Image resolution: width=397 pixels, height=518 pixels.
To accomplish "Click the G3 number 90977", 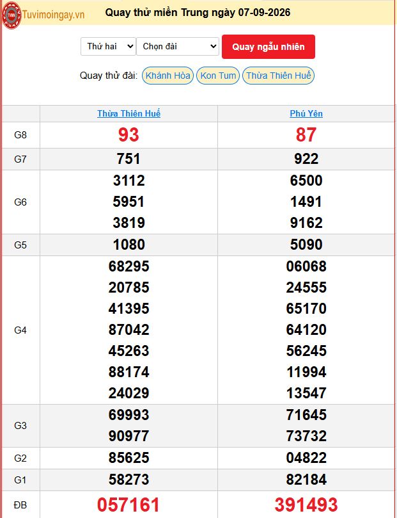I will click(129, 436).
